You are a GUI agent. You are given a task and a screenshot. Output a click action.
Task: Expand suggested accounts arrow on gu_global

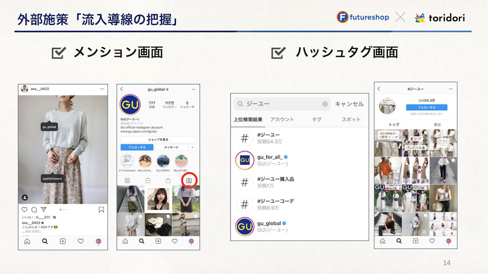click(193, 148)
